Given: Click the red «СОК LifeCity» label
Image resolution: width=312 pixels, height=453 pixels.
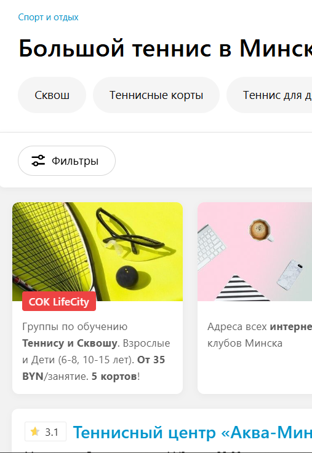Looking at the screenshot, I should tap(59, 302).
